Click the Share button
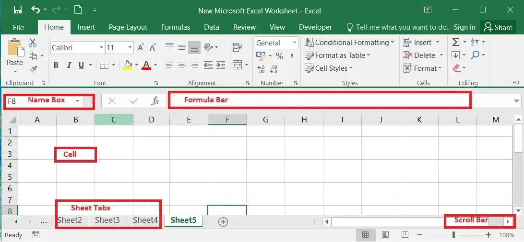 tap(498, 27)
